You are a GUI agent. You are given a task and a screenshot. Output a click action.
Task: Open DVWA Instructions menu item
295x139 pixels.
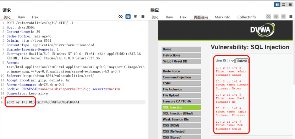click(181, 55)
